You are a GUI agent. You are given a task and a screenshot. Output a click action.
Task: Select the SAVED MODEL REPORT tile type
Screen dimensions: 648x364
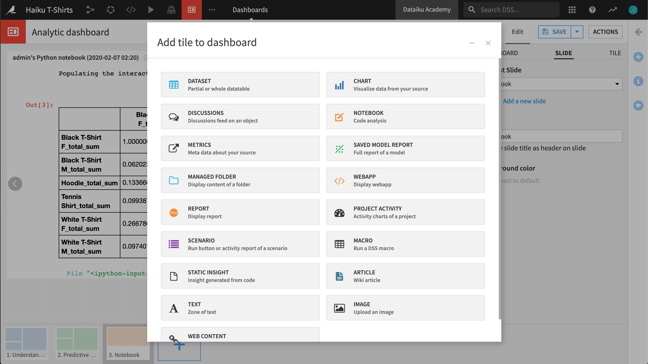[405, 148]
